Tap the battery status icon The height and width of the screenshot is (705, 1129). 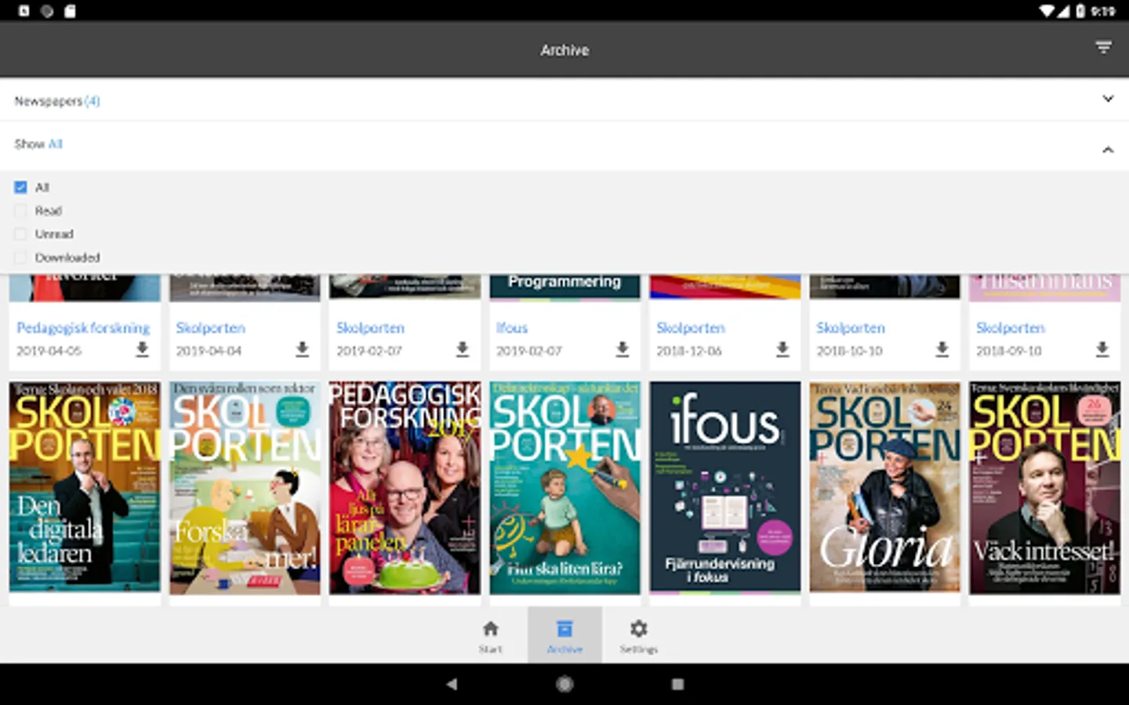[1081, 11]
